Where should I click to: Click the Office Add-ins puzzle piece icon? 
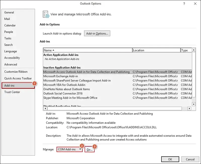point(46,14)
